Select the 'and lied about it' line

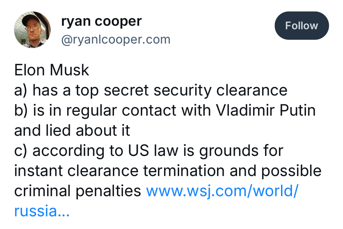pos(72,130)
